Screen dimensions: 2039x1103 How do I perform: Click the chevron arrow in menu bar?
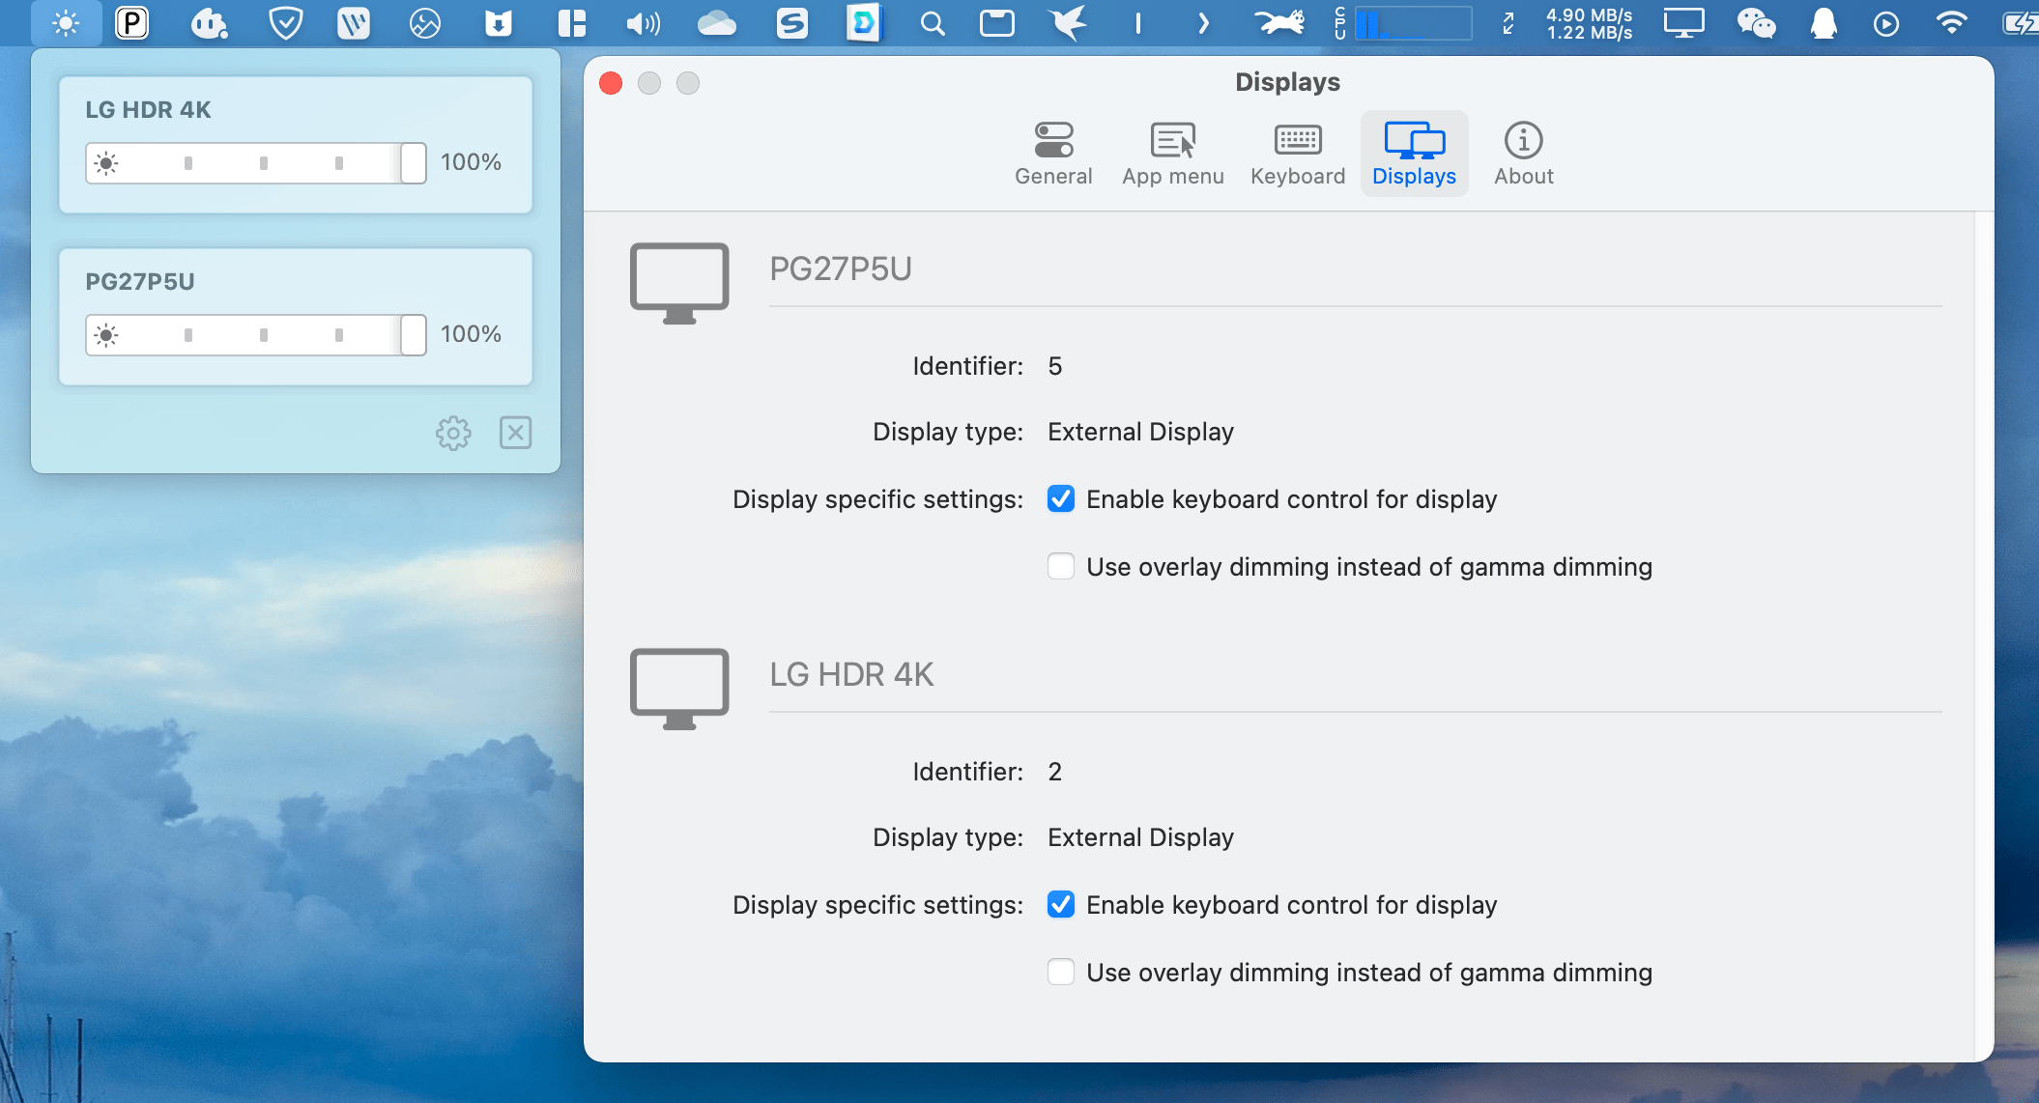(x=1203, y=23)
